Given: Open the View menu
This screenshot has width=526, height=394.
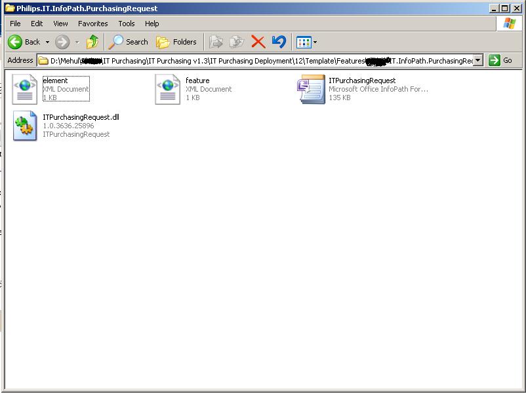Looking at the screenshot, I should (60, 24).
